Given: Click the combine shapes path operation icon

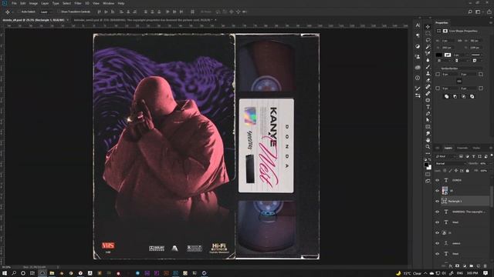Looking at the screenshot, I should point(446,96).
